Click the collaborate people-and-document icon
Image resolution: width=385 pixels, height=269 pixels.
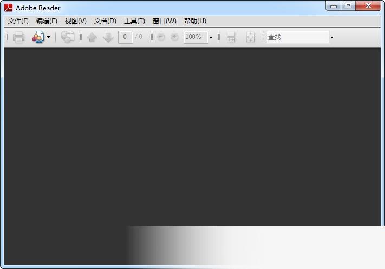tap(38, 37)
